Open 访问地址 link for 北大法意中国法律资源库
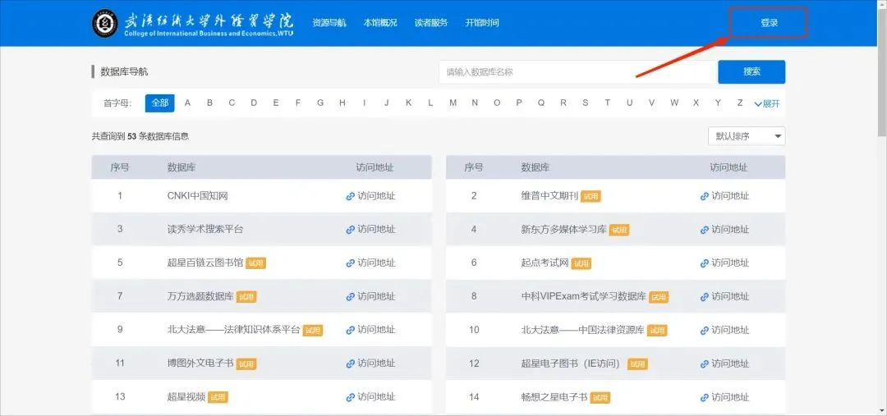 tap(724, 330)
